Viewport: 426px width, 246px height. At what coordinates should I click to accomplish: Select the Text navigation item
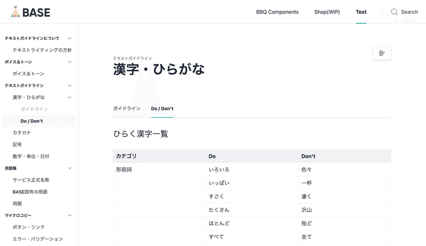point(361,12)
